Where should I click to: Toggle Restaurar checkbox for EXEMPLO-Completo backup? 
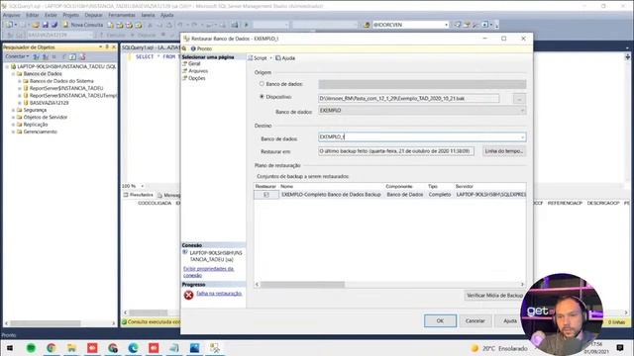pyautogui.click(x=266, y=195)
